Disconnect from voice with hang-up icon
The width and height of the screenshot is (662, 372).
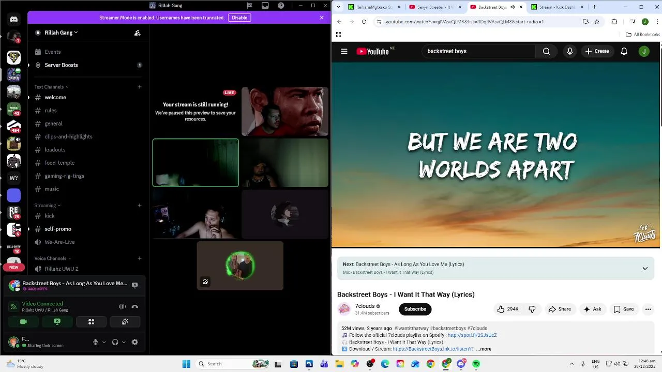point(135,306)
